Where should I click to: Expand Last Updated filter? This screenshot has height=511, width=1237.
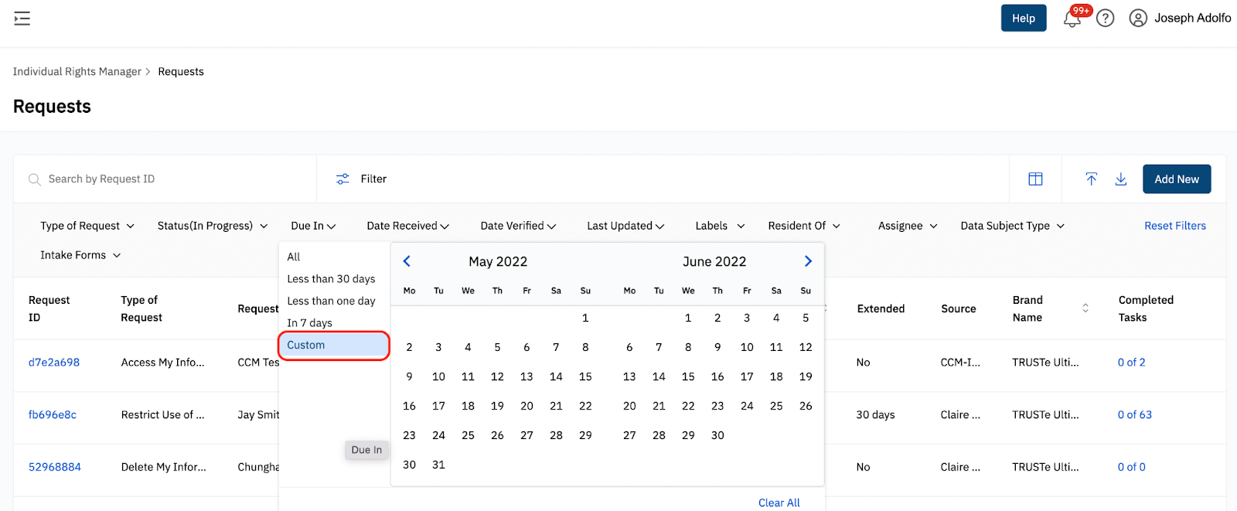(x=625, y=226)
